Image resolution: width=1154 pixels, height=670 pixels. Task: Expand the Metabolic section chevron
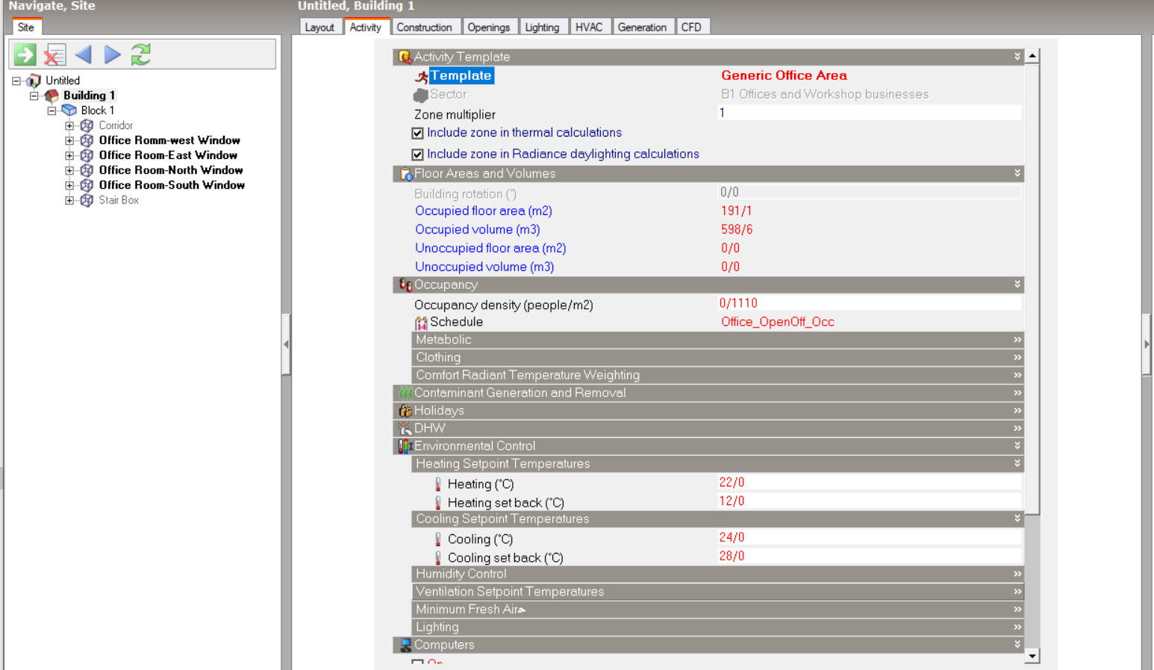coord(1017,339)
